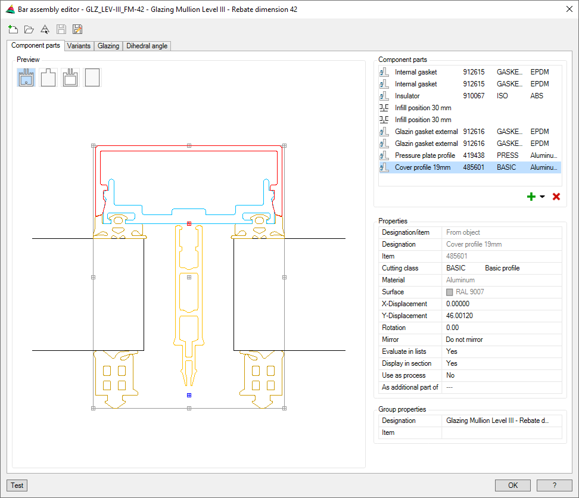Toggle the second preview outline view button
This screenshot has height=498, width=579.
[48, 77]
